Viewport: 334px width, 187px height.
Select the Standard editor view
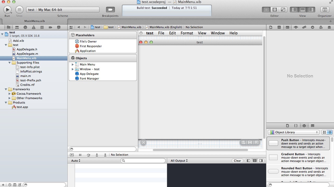(266, 10)
